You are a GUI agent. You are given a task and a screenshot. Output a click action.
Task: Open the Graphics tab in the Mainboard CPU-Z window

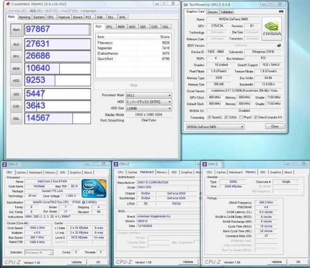click(187, 172)
